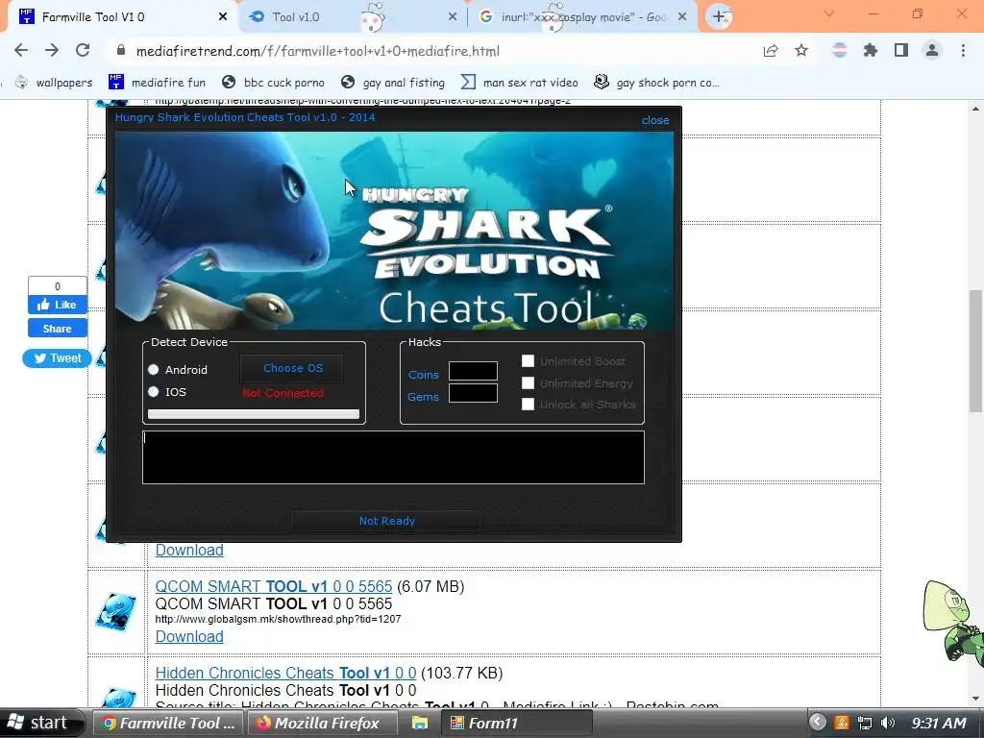Open the mediafire fun bookmark
The height and width of the screenshot is (738, 984).
tap(157, 83)
